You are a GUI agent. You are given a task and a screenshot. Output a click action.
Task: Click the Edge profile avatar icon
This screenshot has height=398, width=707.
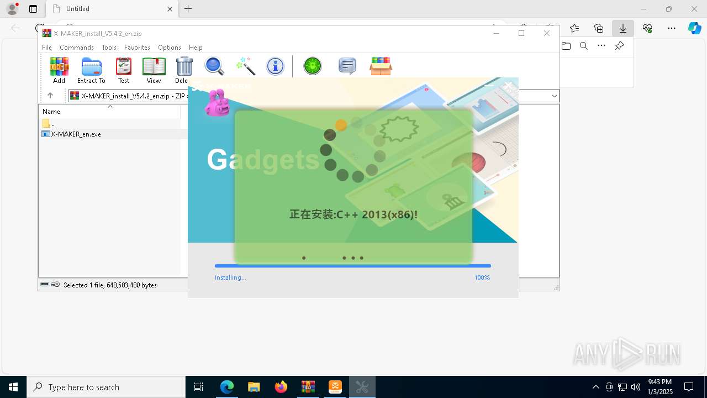(12, 9)
